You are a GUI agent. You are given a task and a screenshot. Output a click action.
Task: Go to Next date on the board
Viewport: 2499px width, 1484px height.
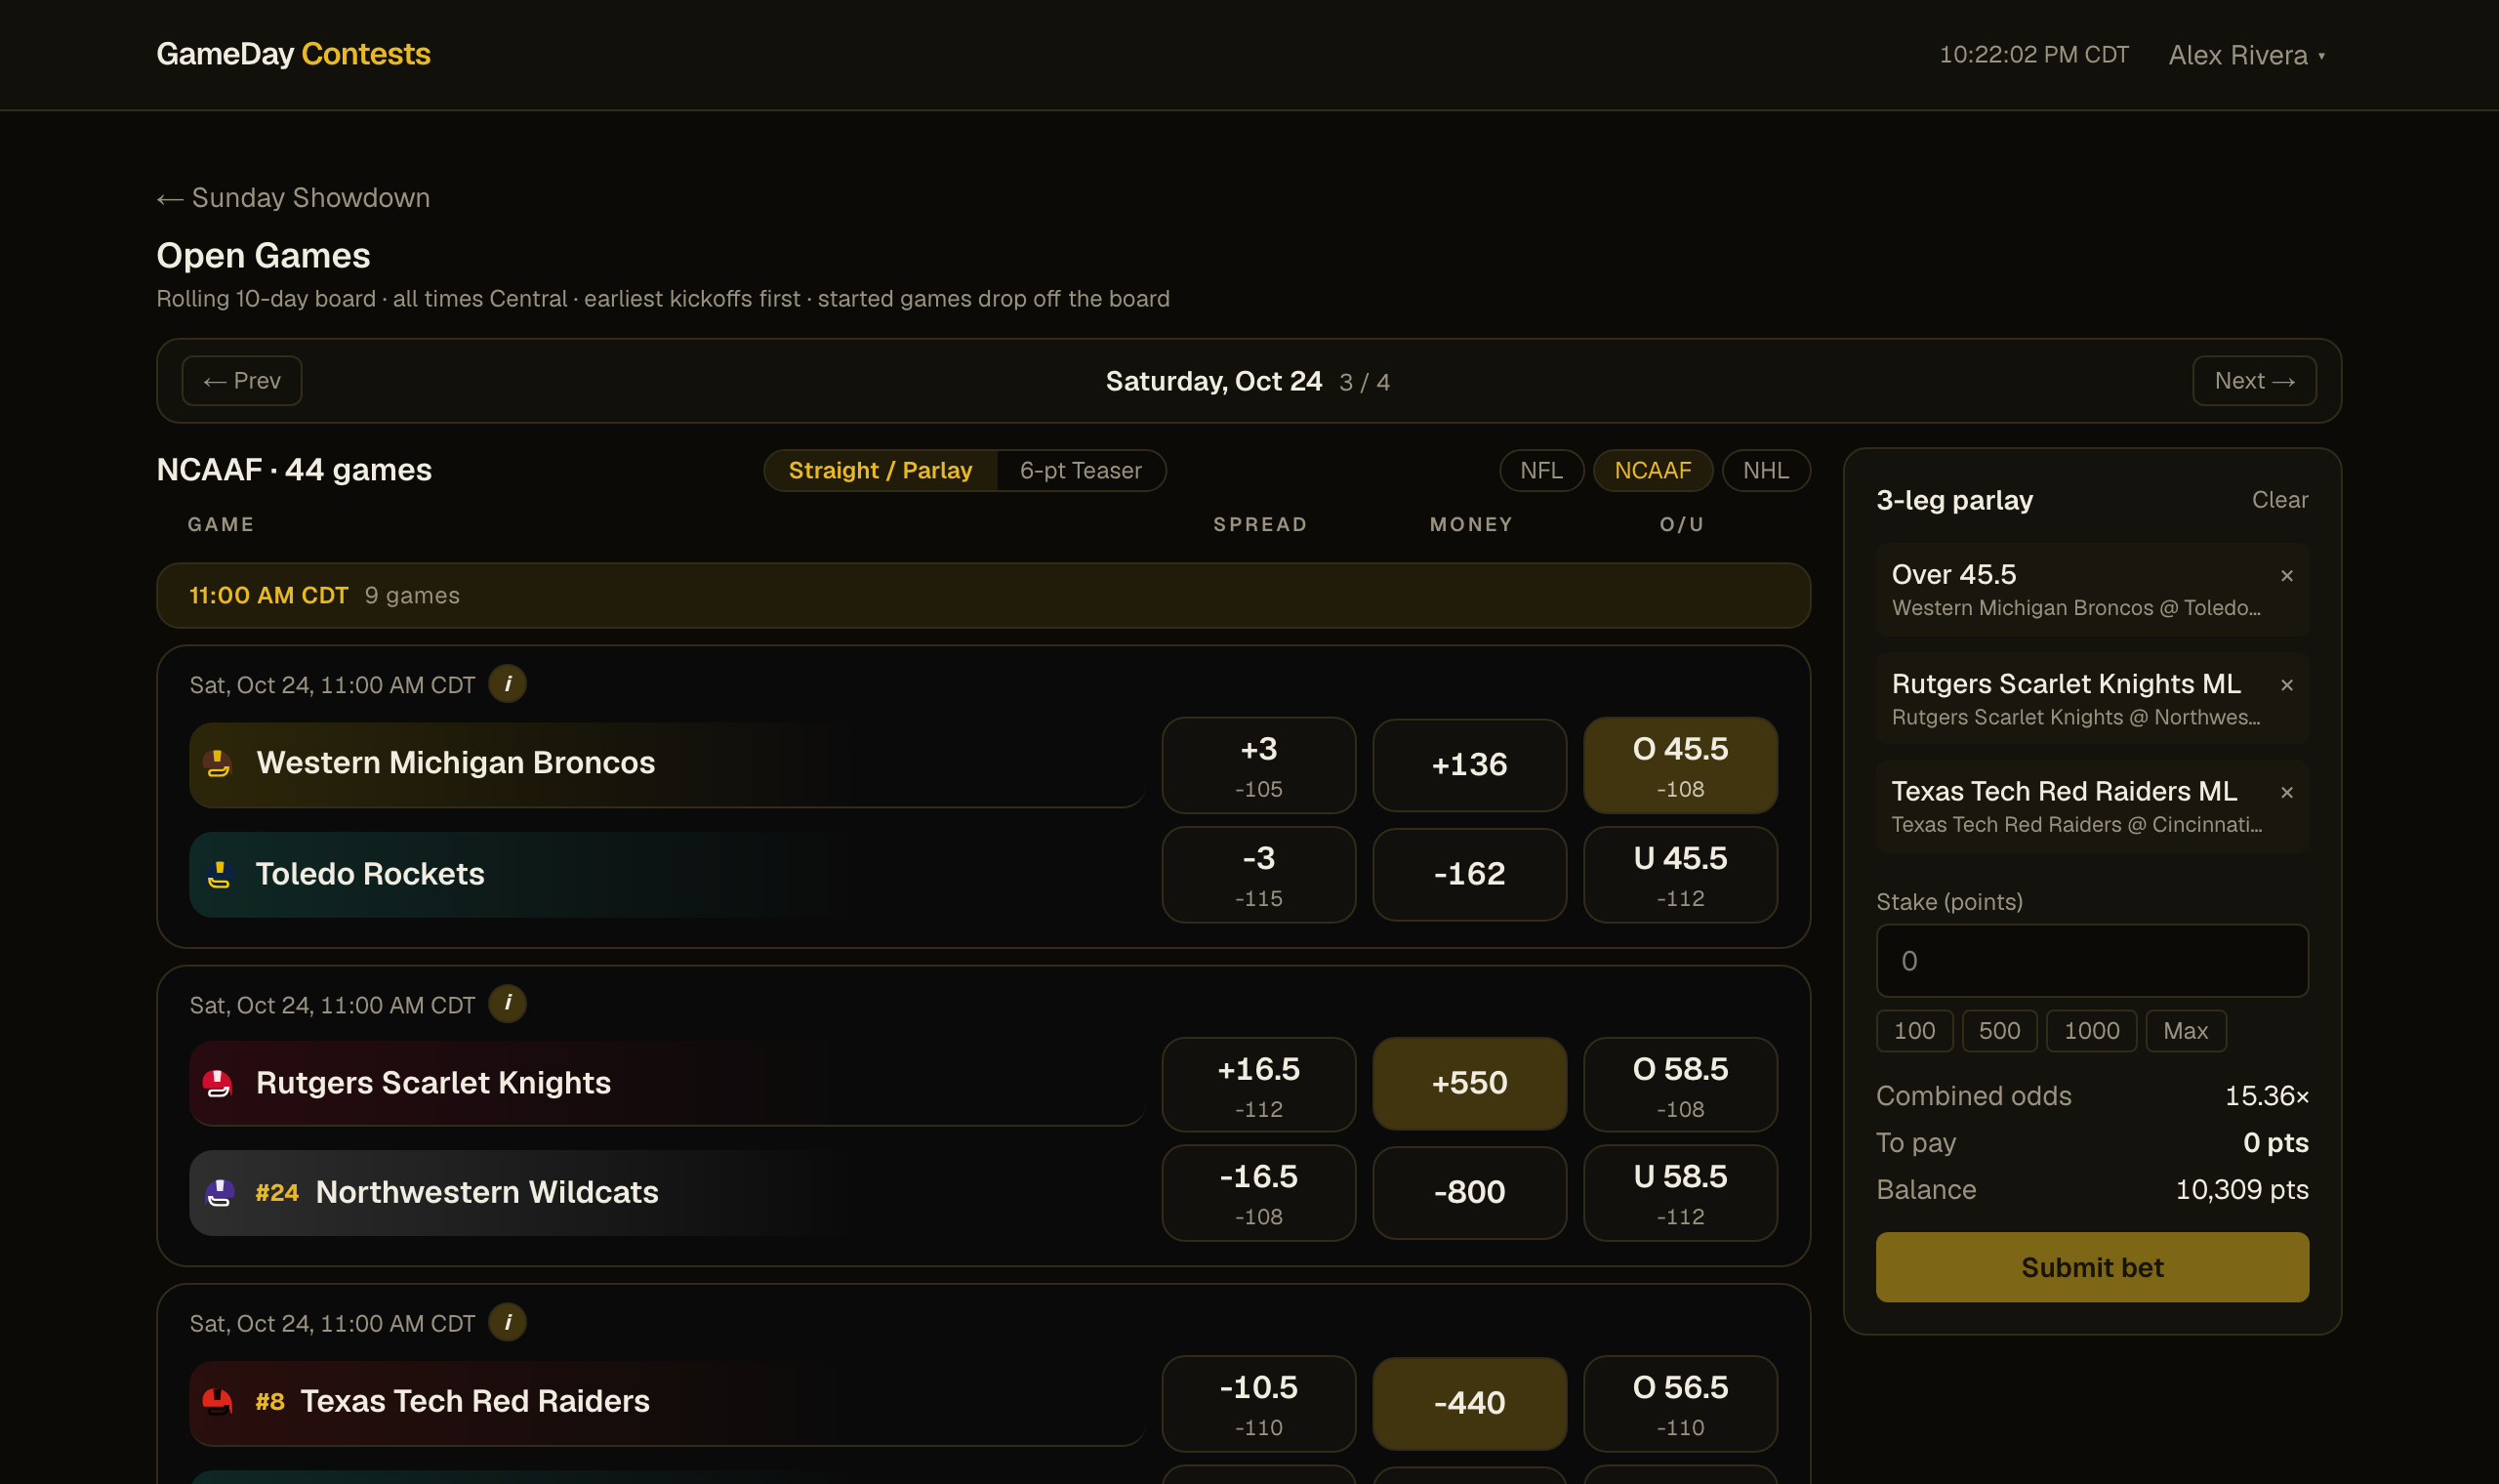pyautogui.click(x=2253, y=381)
